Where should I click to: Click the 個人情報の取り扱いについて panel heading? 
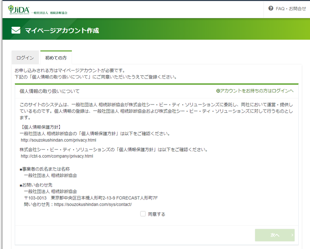point(50,91)
